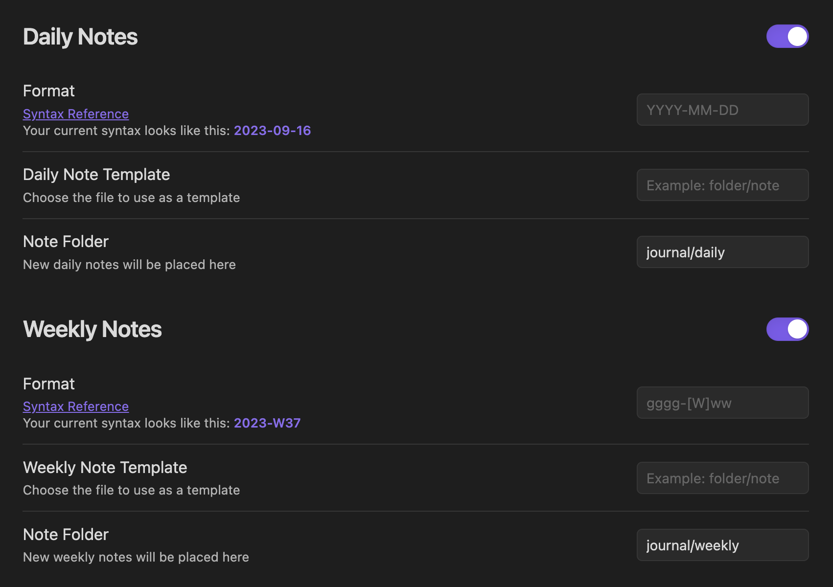Click the Weekly Note Template label

tap(105, 468)
